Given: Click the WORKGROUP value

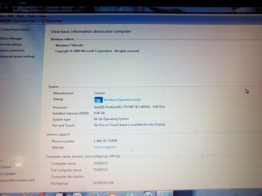Looking at the screenshot, I should pyautogui.click(x=104, y=183).
